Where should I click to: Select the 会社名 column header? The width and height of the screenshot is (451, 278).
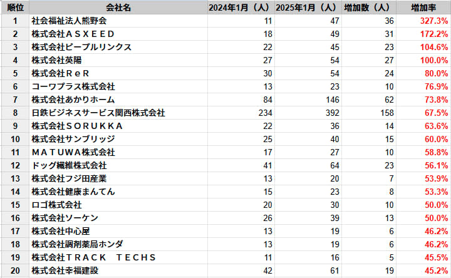(118, 8)
